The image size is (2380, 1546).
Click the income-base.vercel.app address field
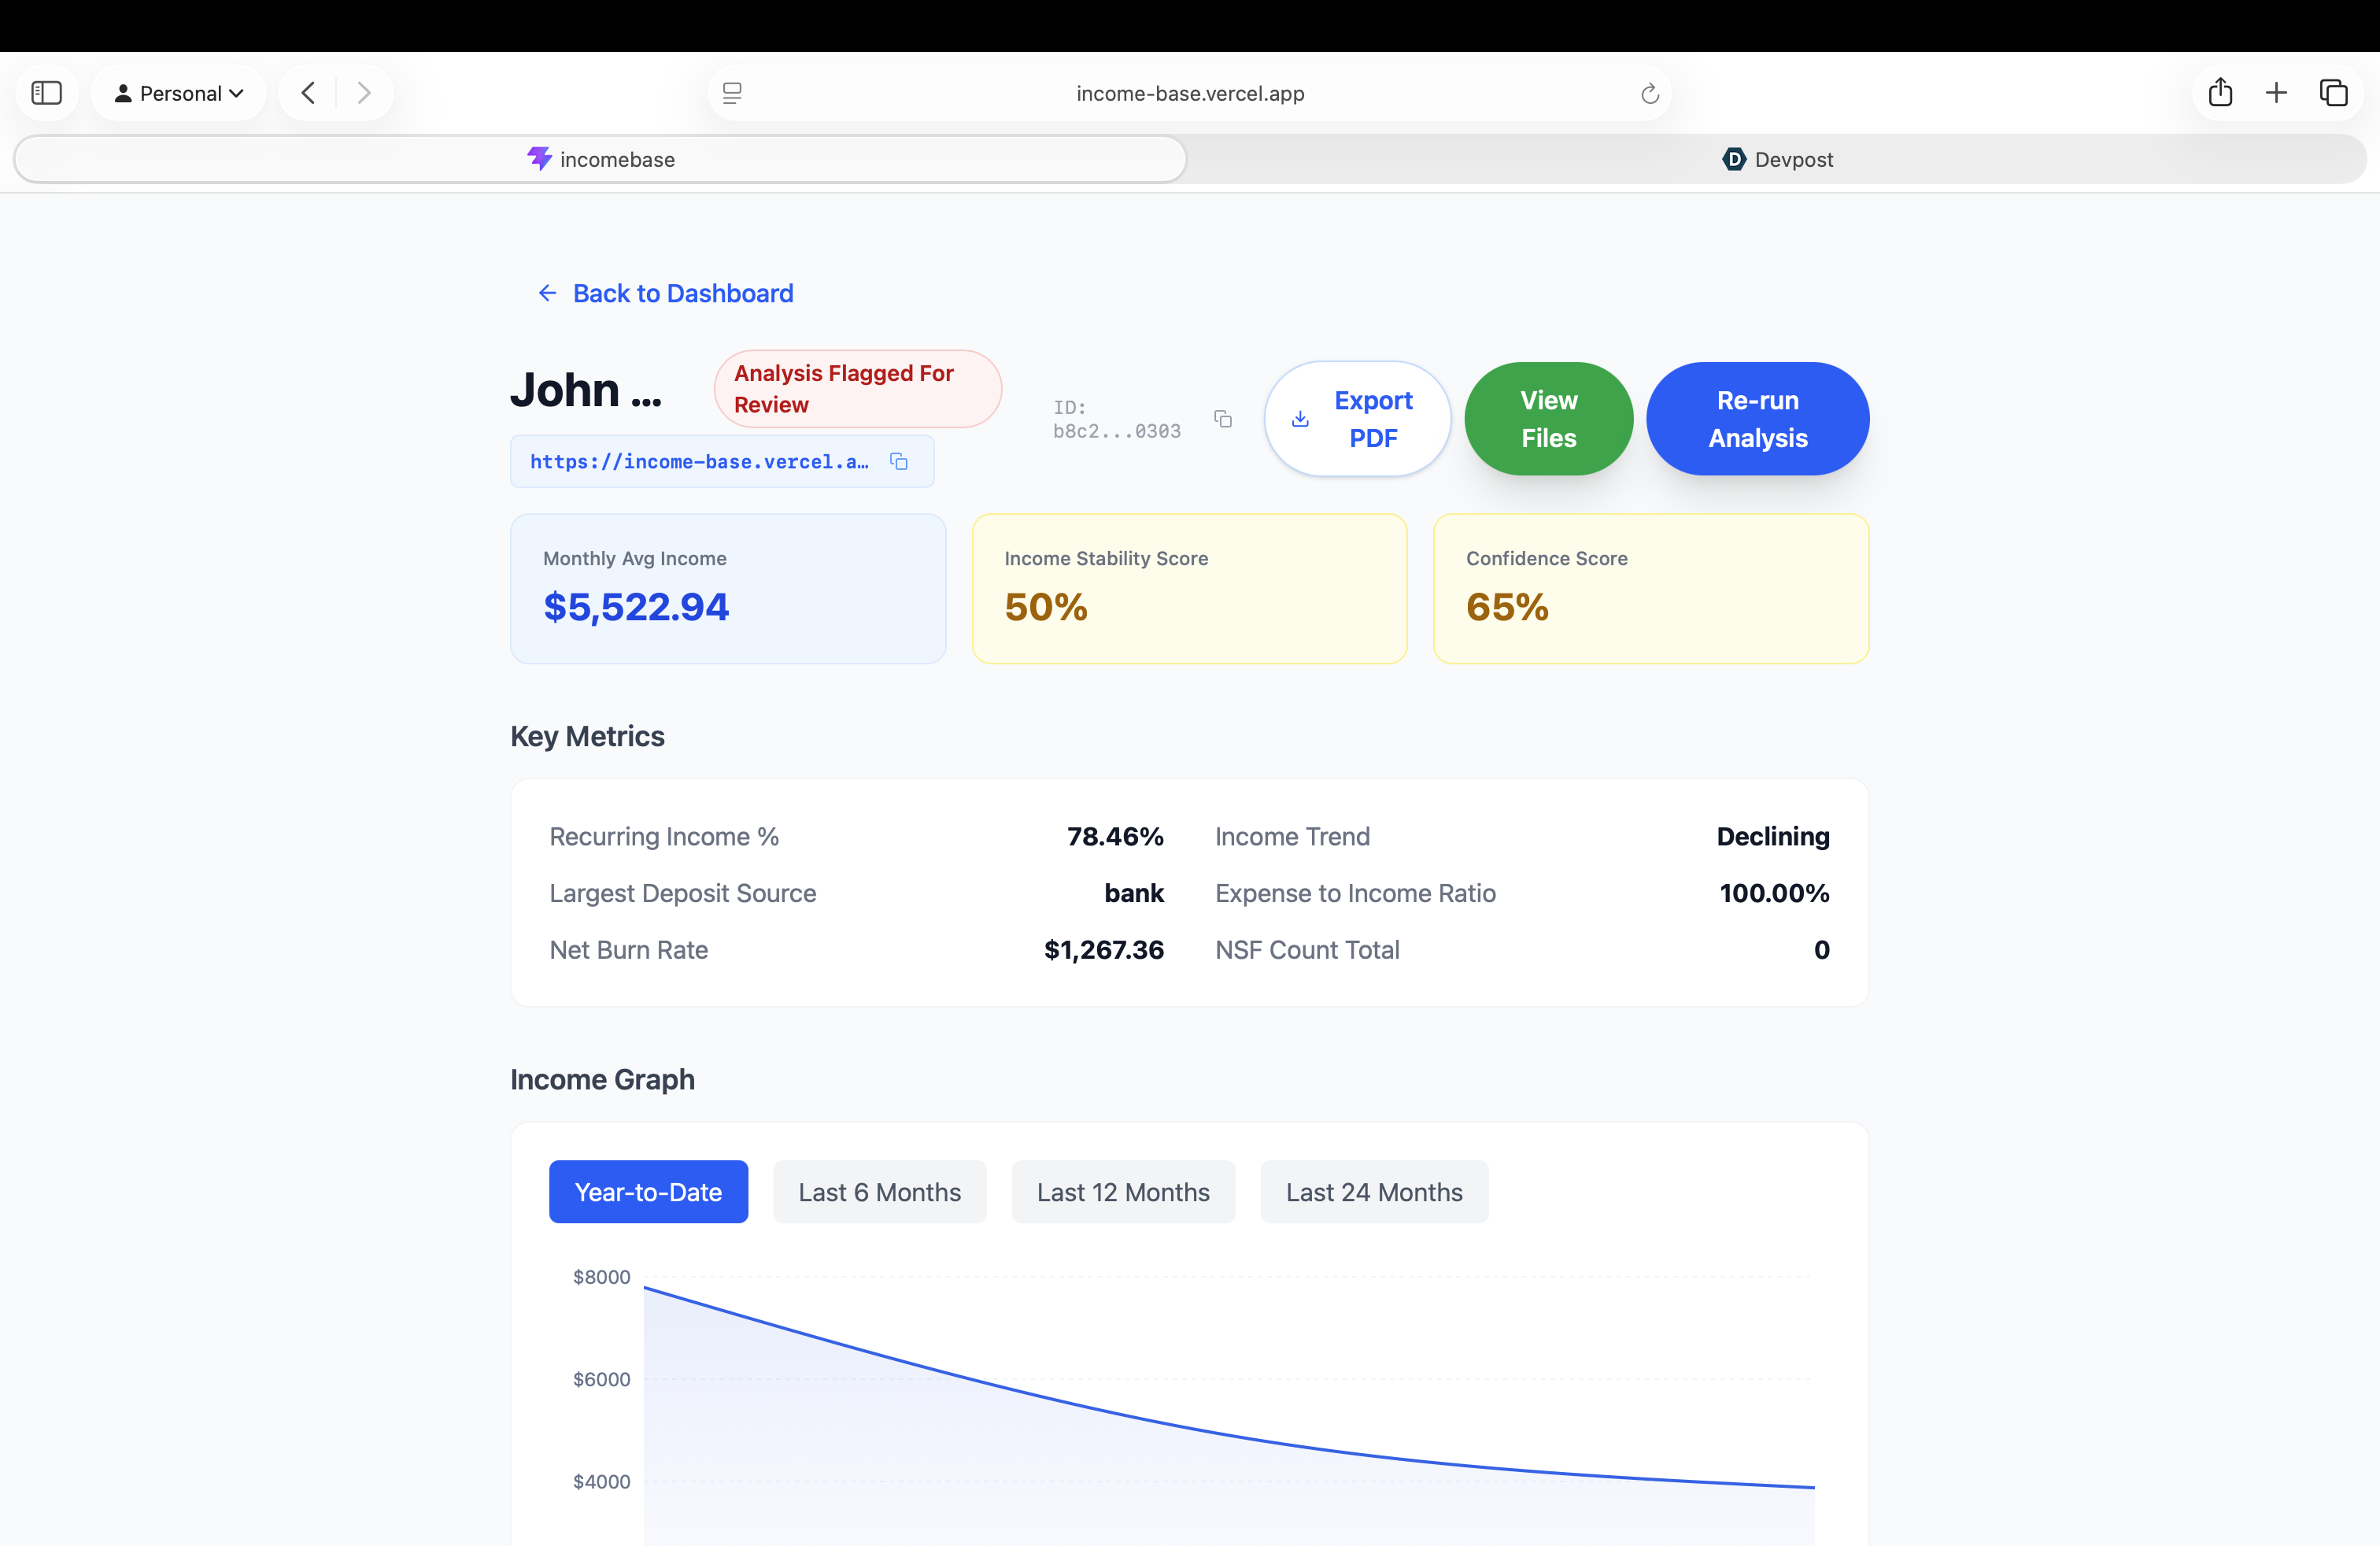tap(1189, 93)
